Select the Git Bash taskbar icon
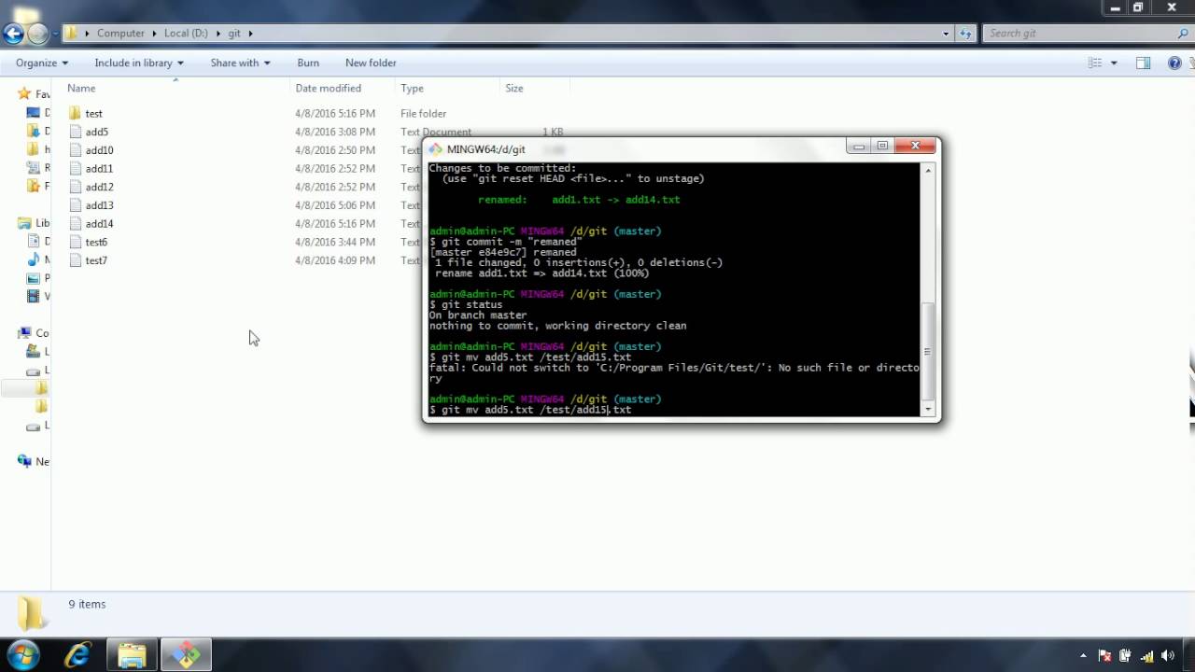The image size is (1195, 672). coord(186,655)
